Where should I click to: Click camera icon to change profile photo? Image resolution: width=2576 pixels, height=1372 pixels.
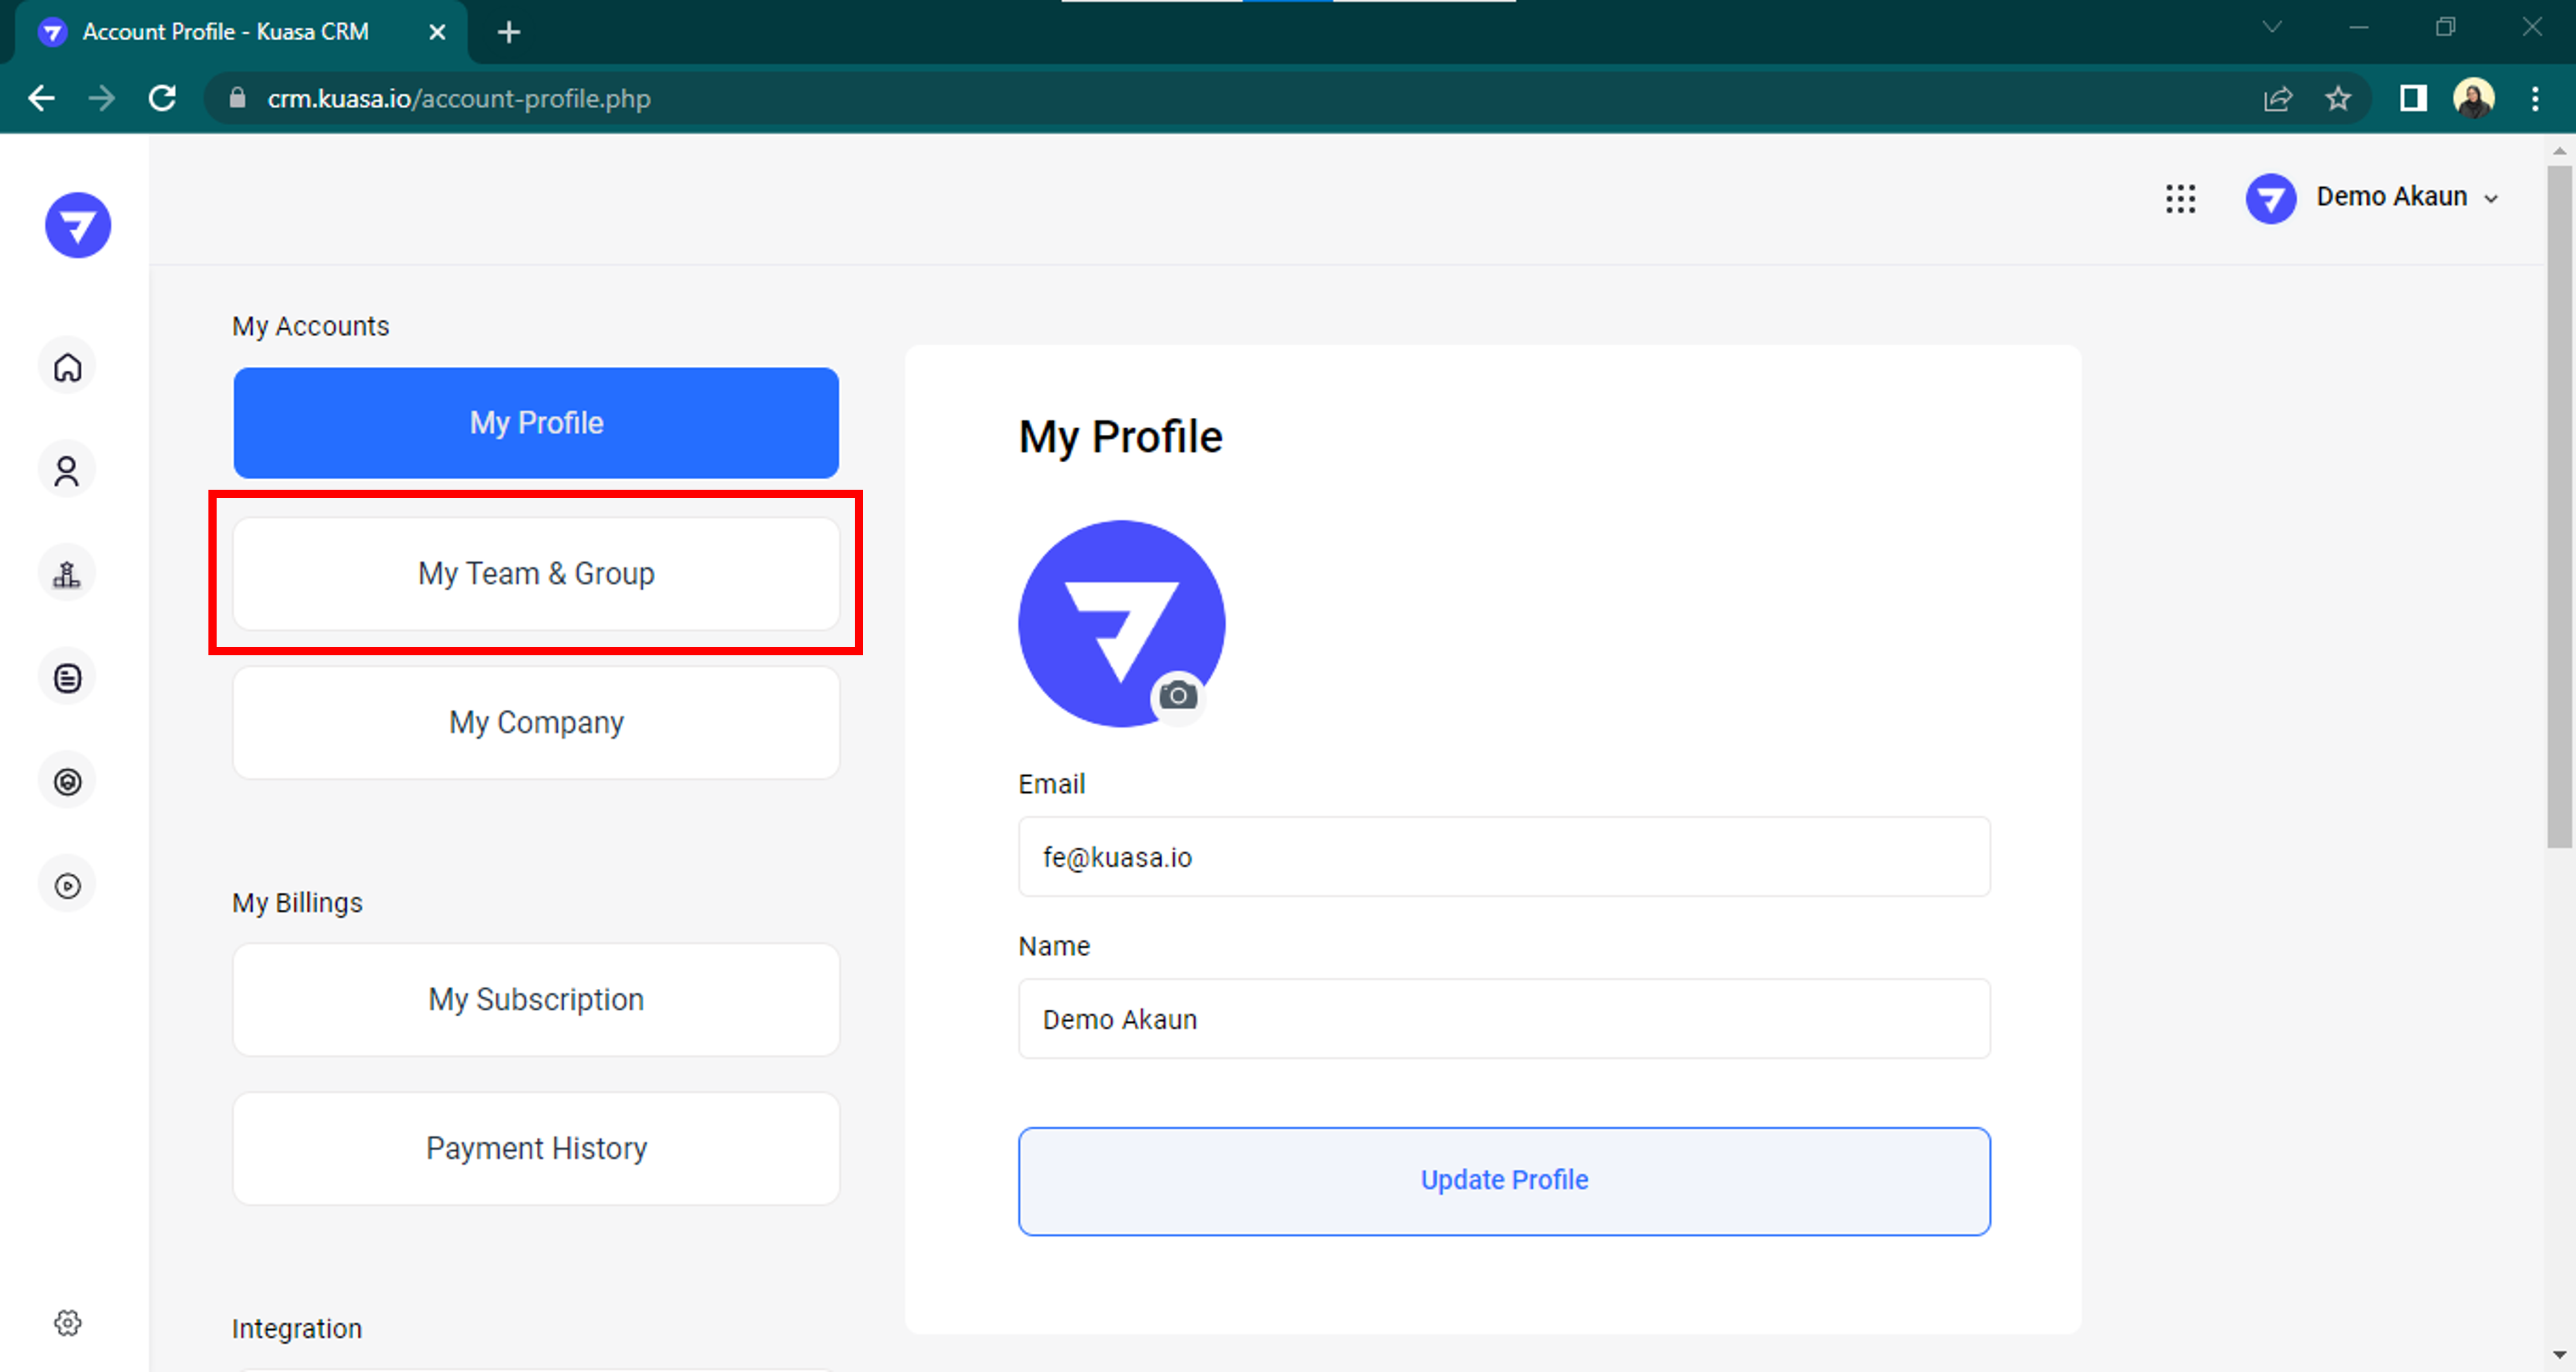click(1178, 694)
